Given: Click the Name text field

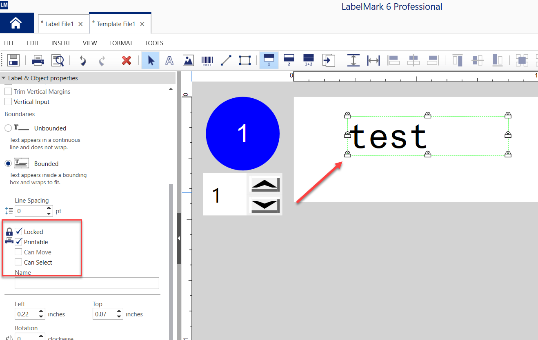Looking at the screenshot, I should coord(87,283).
